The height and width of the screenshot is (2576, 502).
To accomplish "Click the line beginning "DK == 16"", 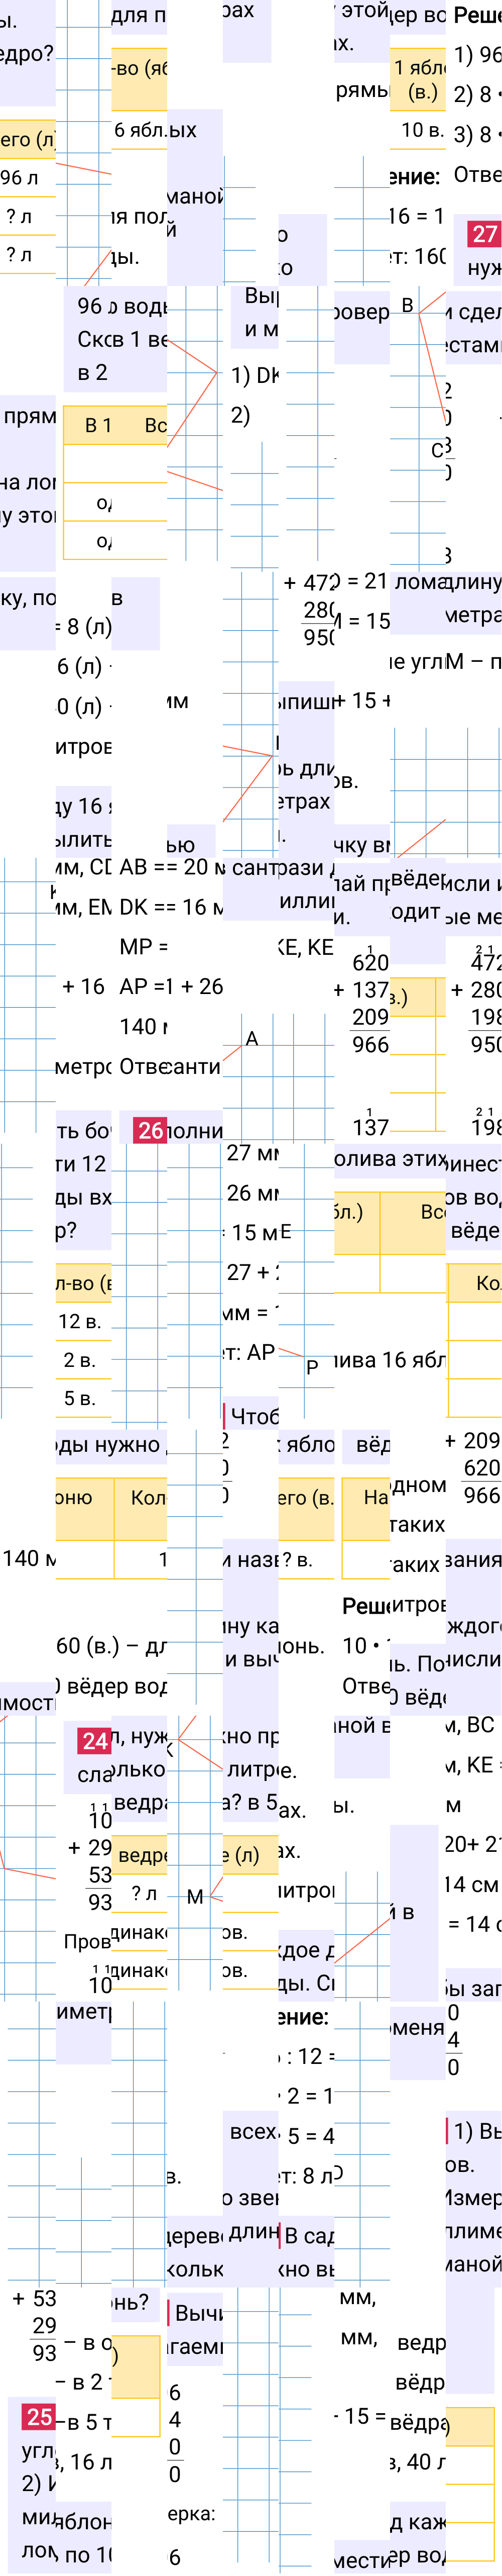I will point(171,906).
